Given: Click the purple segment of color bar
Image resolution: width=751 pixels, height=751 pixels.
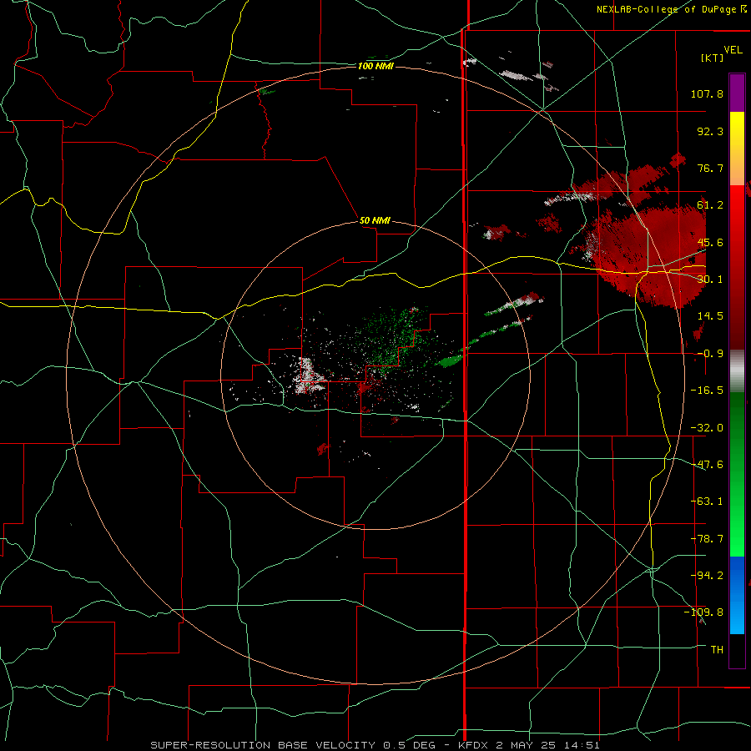Looking at the screenshot, I should pos(737,93).
